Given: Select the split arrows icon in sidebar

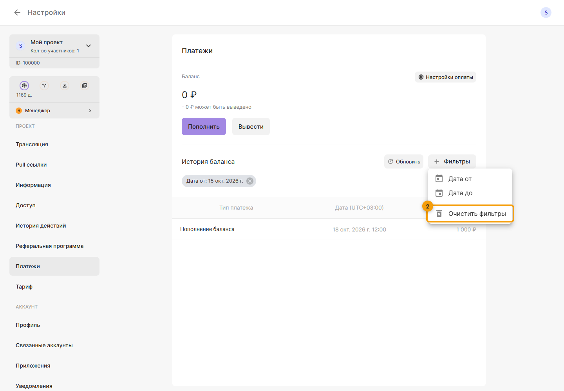Looking at the screenshot, I should pos(44,86).
